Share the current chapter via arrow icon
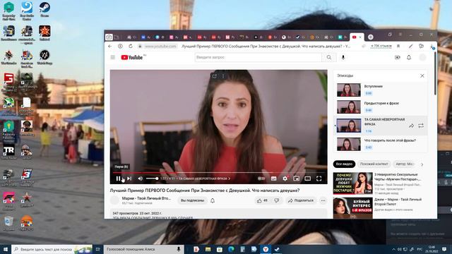This screenshot has width=452, height=254. 411,126
